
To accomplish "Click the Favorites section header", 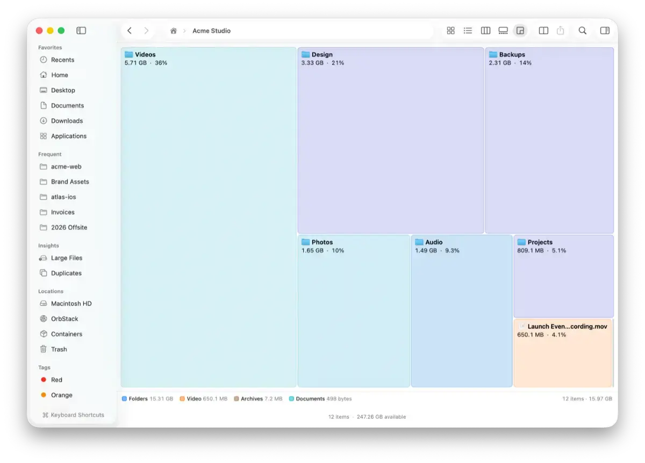I will pyautogui.click(x=50, y=48).
